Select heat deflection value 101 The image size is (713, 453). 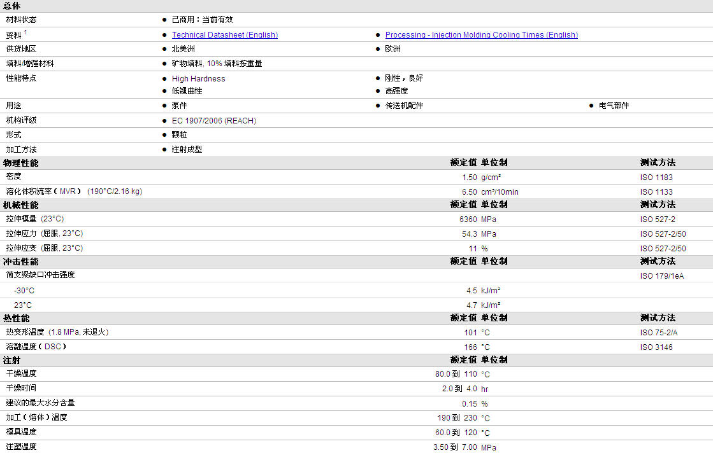point(470,333)
